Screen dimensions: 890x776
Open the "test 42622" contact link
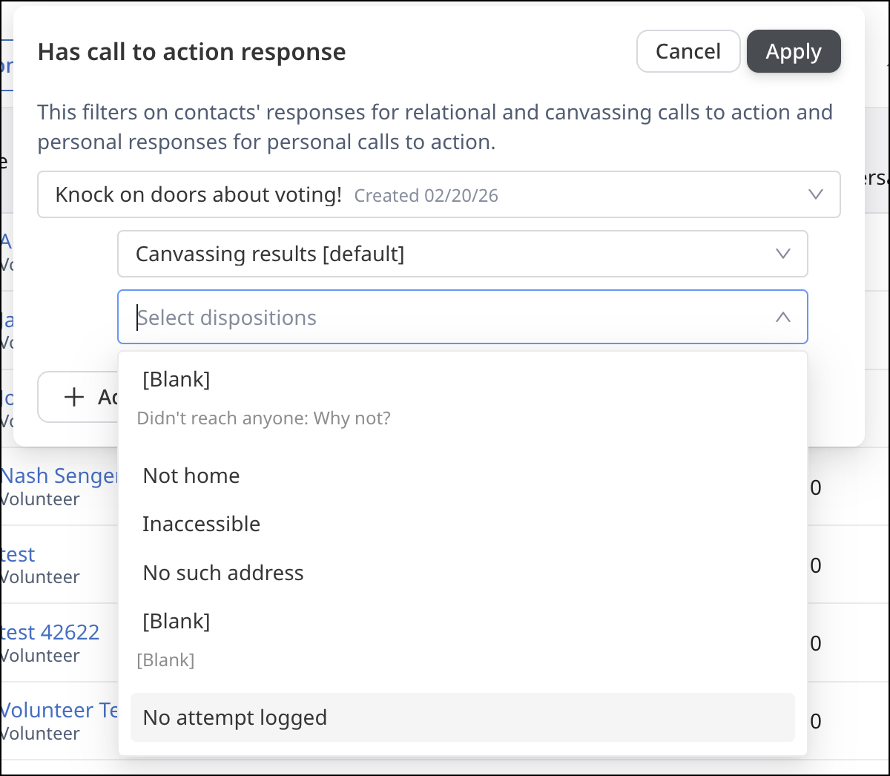50,632
